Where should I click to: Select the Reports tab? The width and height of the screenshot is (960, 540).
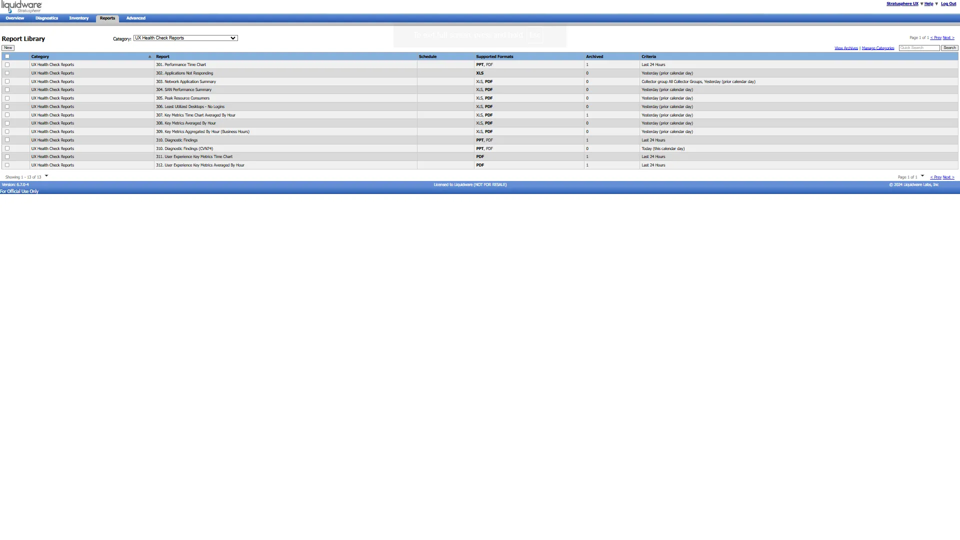[x=107, y=18]
